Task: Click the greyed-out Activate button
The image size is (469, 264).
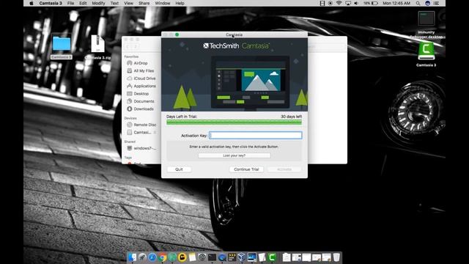Action: [284, 169]
